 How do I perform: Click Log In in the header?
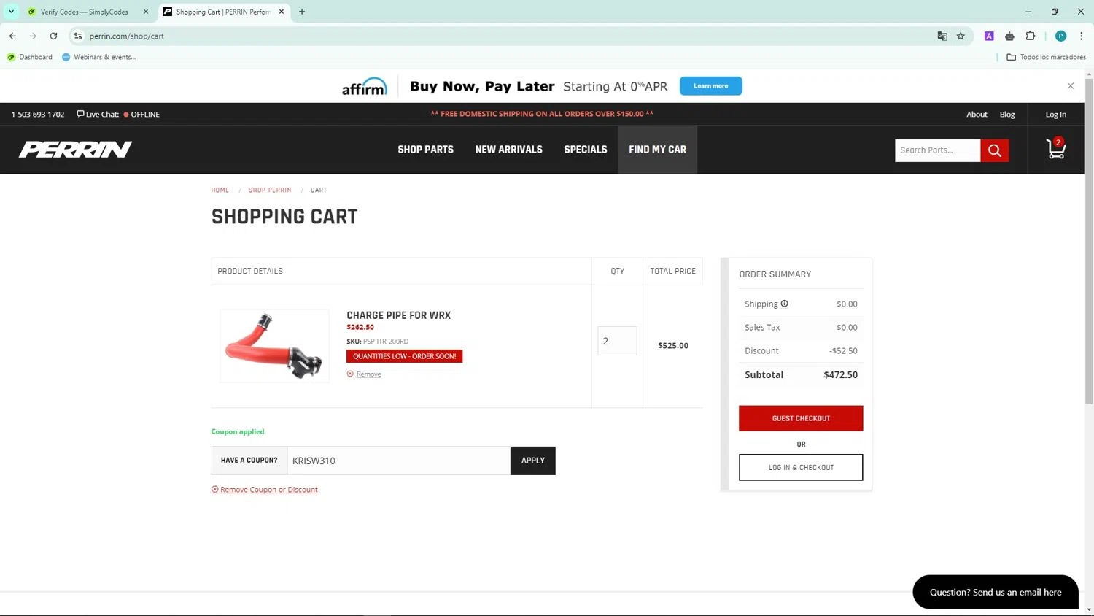click(1055, 114)
